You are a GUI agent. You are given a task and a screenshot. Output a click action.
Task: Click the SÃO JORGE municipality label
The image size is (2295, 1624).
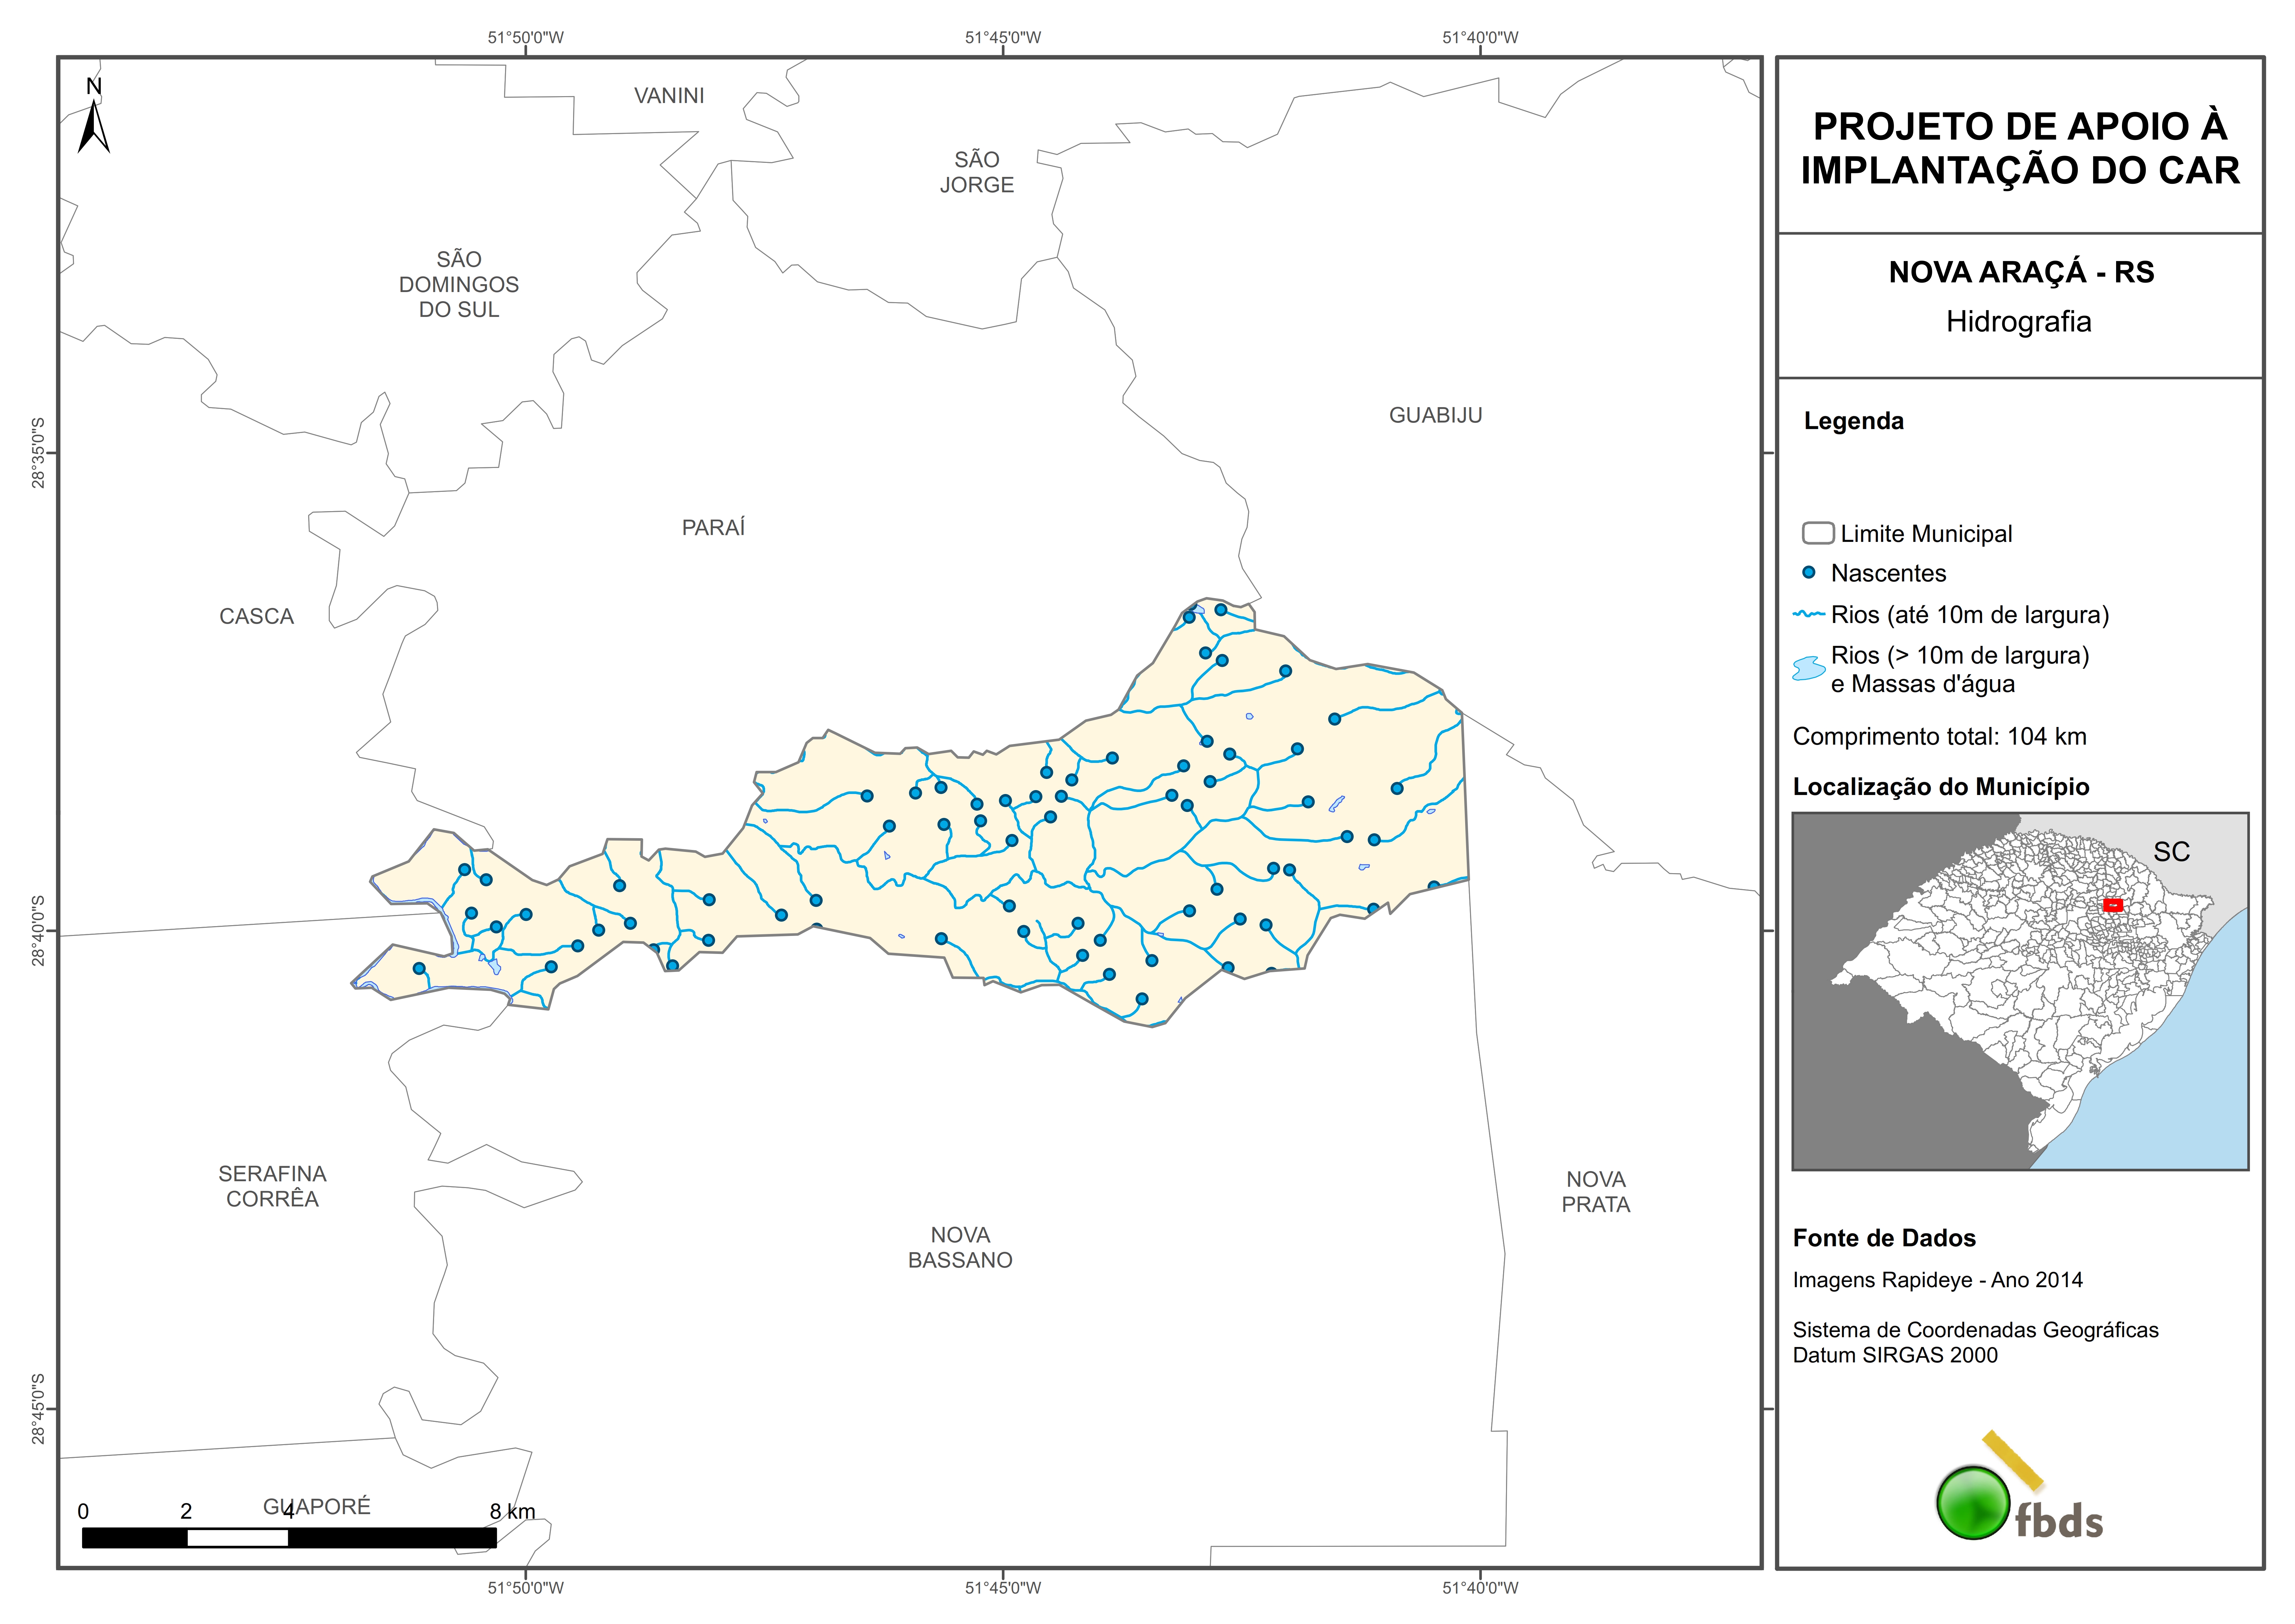977,172
